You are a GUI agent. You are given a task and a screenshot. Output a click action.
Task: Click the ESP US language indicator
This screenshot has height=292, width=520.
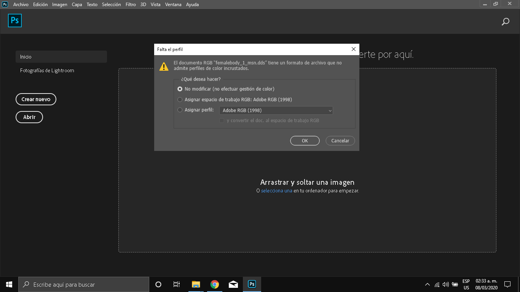pyautogui.click(x=466, y=284)
